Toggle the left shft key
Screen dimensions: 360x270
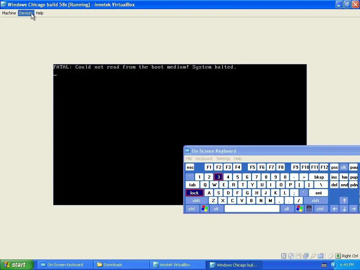tap(196, 201)
